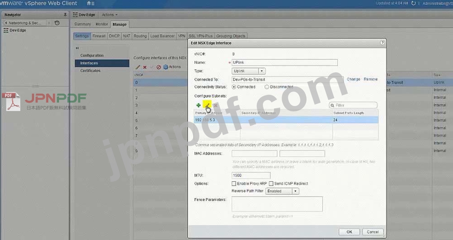
Task: Enable the Proxy ARP checkbox
Action: [234, 183]
